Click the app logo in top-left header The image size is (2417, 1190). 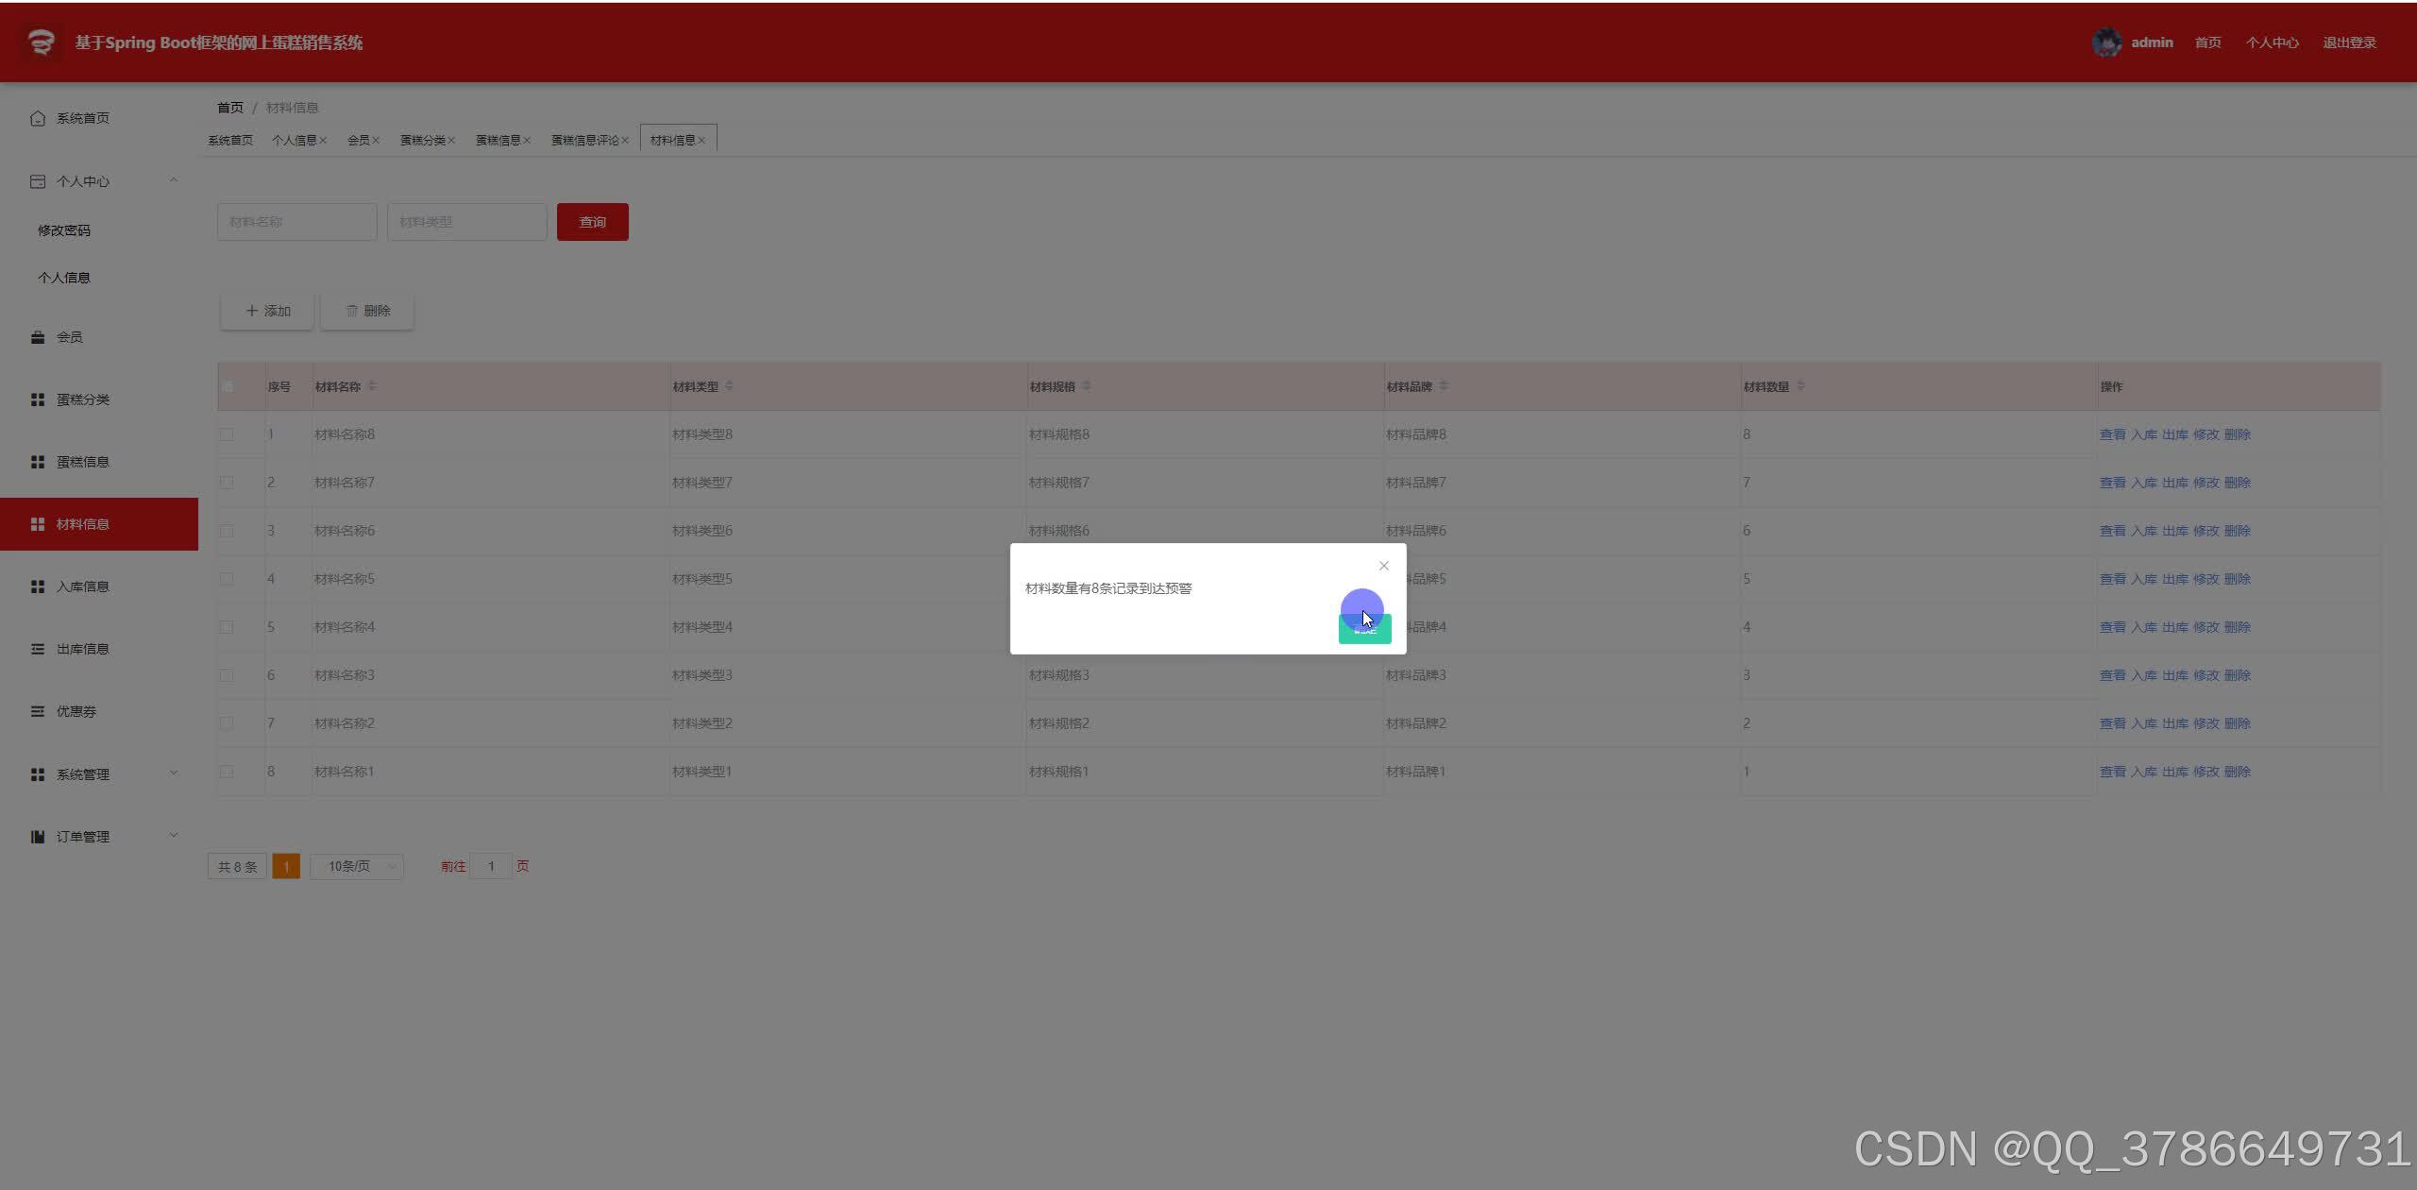pyautogui.click(x=41, y=42)
